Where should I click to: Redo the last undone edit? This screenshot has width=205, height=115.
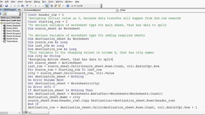31,6
